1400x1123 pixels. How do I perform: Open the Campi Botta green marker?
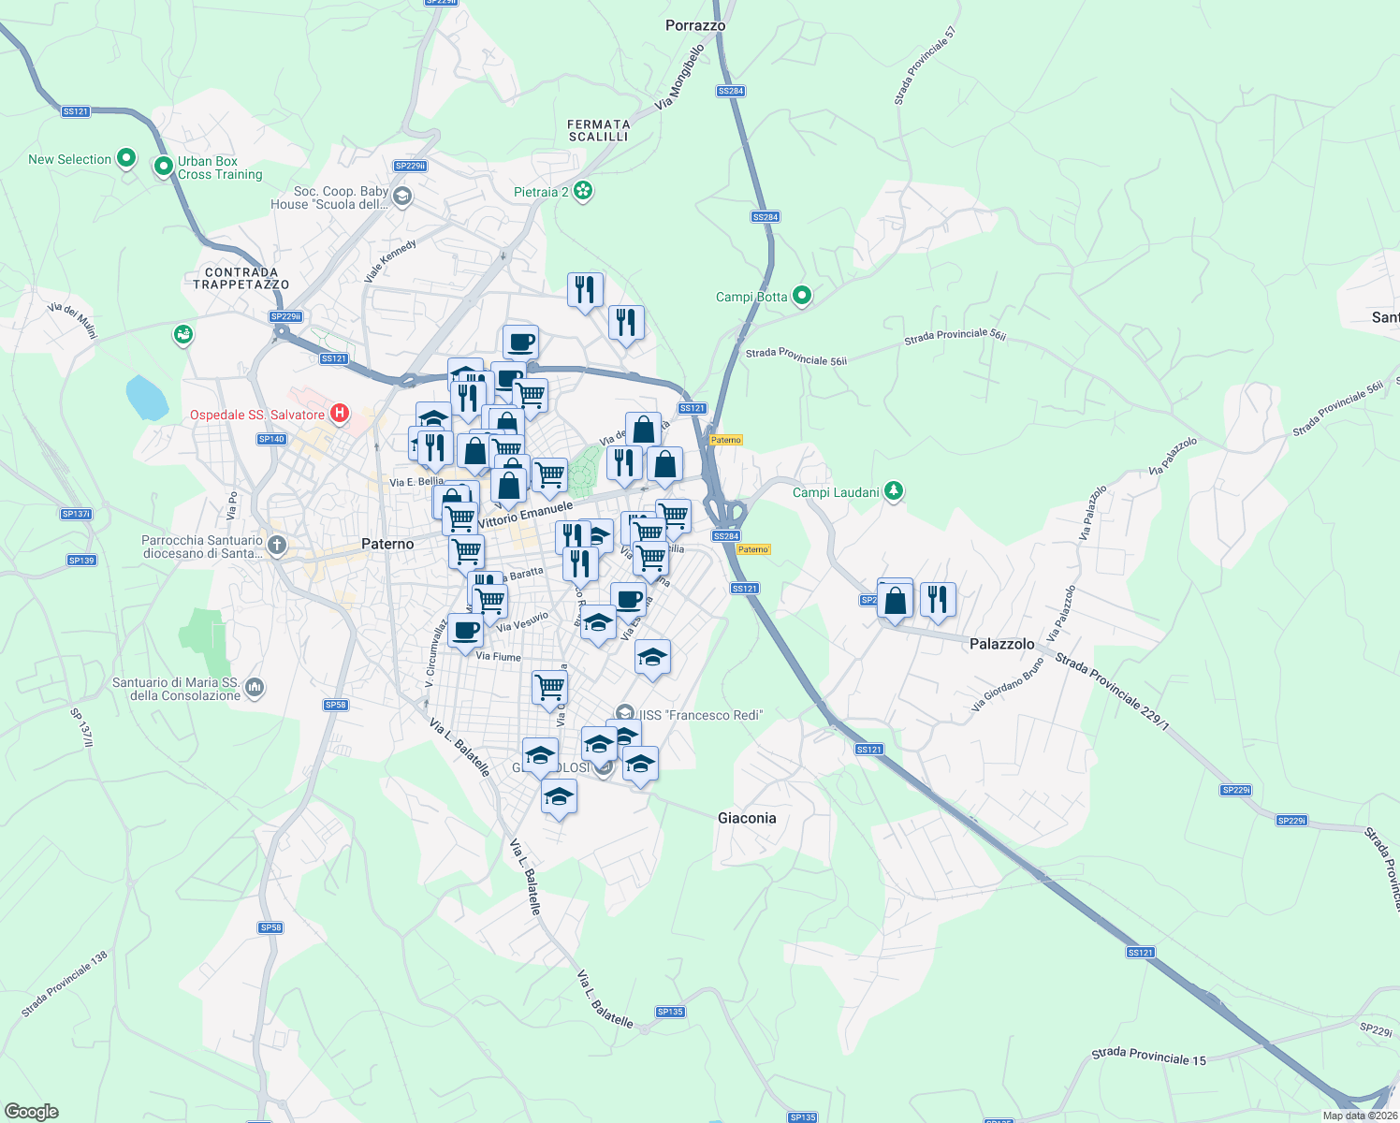801,295
